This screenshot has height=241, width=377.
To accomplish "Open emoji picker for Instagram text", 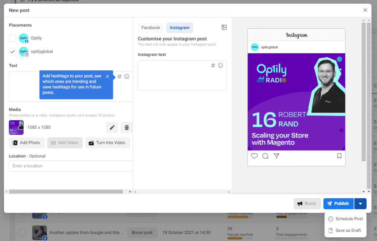I will click(221, 65).
